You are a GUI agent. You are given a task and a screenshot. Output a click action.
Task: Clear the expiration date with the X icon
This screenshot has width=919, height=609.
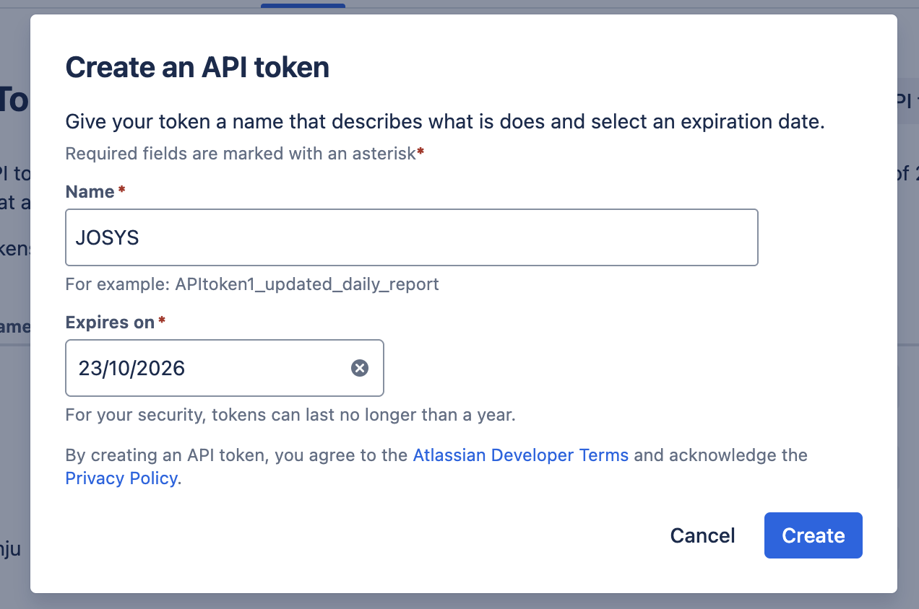[360, 368]
